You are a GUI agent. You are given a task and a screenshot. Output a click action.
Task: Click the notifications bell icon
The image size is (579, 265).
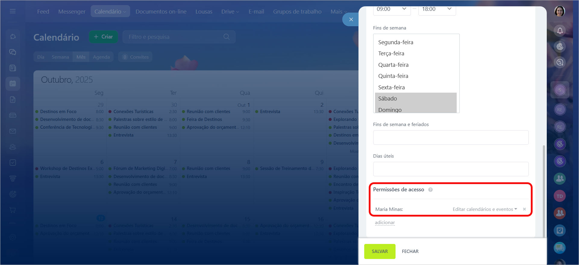point(560,31)
